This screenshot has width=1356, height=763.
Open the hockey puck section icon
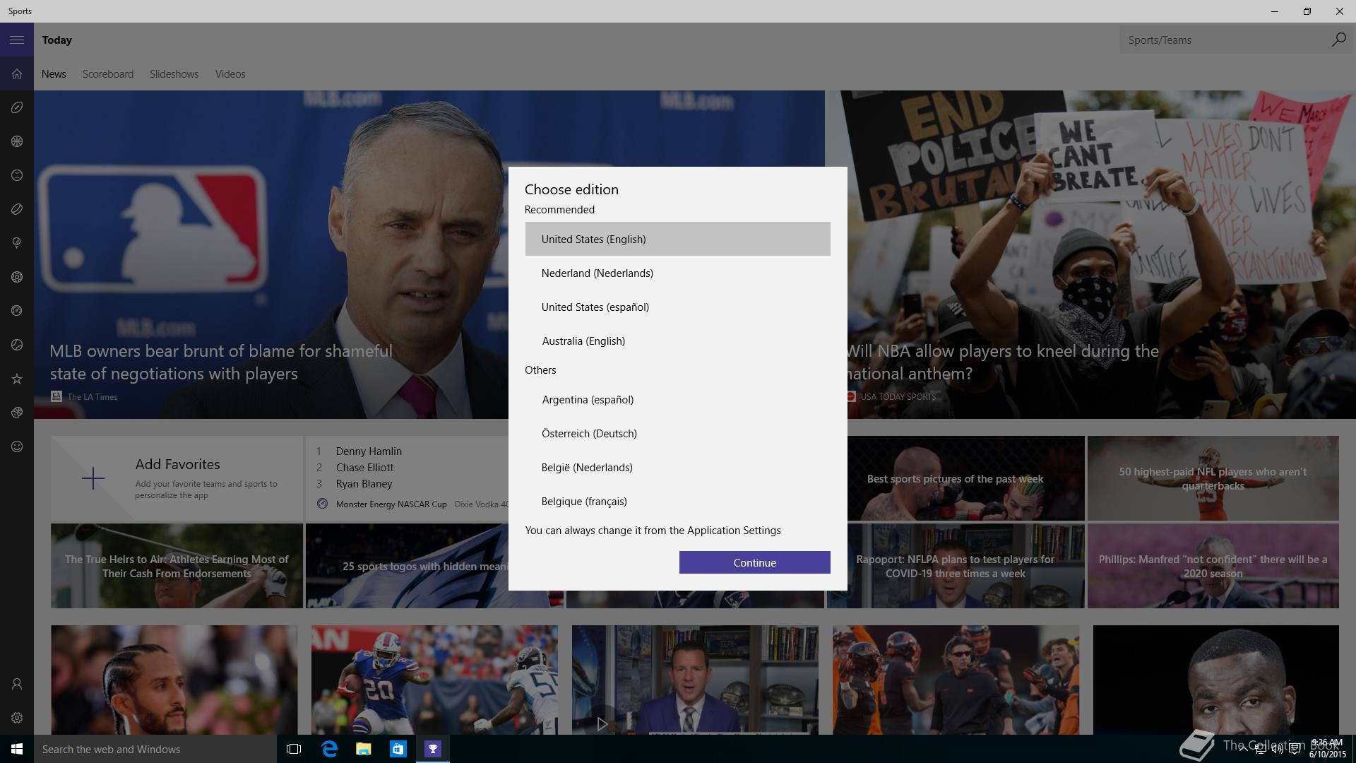coord(17,209)
